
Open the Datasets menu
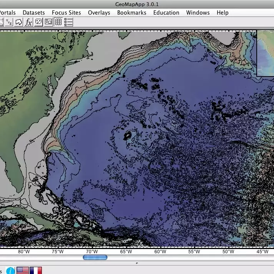(33, 13)
